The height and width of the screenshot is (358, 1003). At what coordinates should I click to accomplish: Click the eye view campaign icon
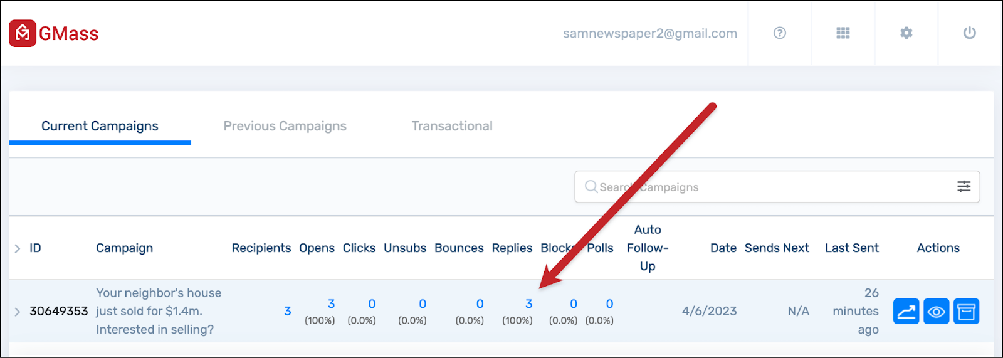tap(937, 312)
